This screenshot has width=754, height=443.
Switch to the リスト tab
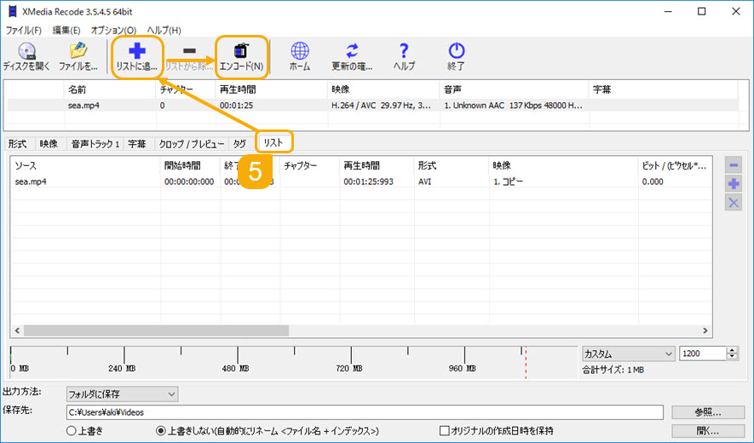click(273, 142)
